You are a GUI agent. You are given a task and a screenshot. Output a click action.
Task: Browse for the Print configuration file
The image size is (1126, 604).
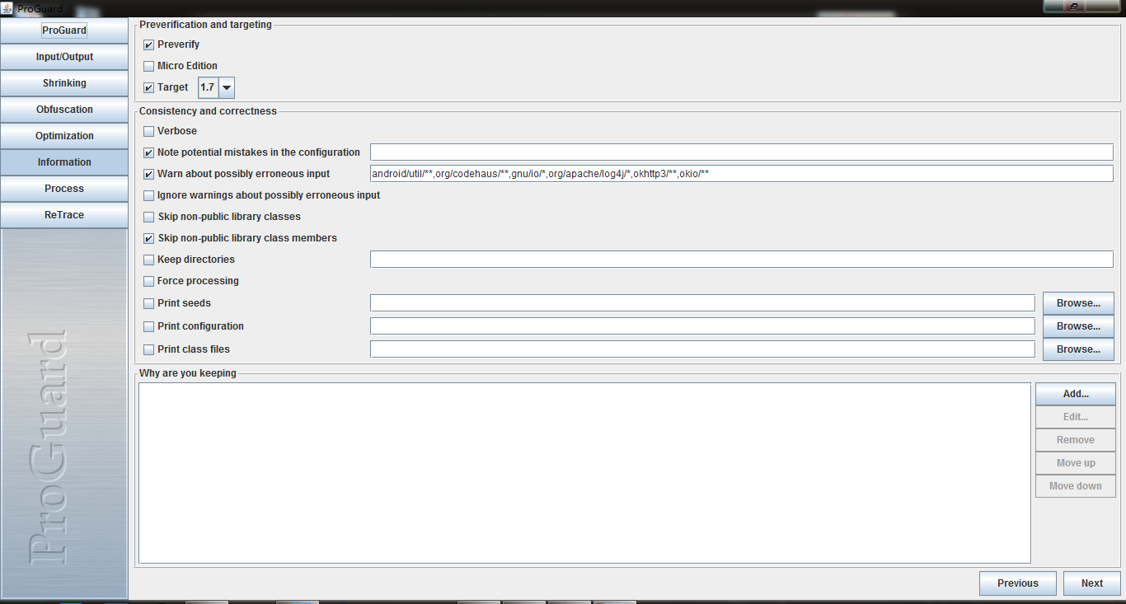click(1078, 326)
